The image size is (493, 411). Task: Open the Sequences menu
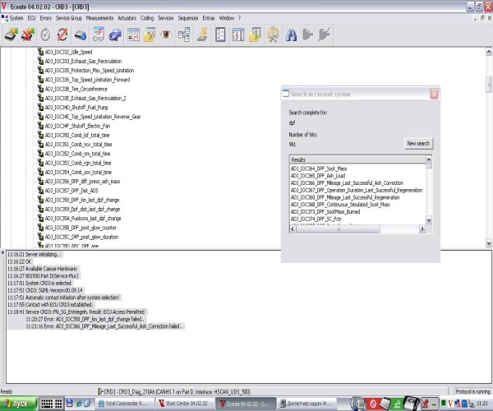click(x=188, y=18)
